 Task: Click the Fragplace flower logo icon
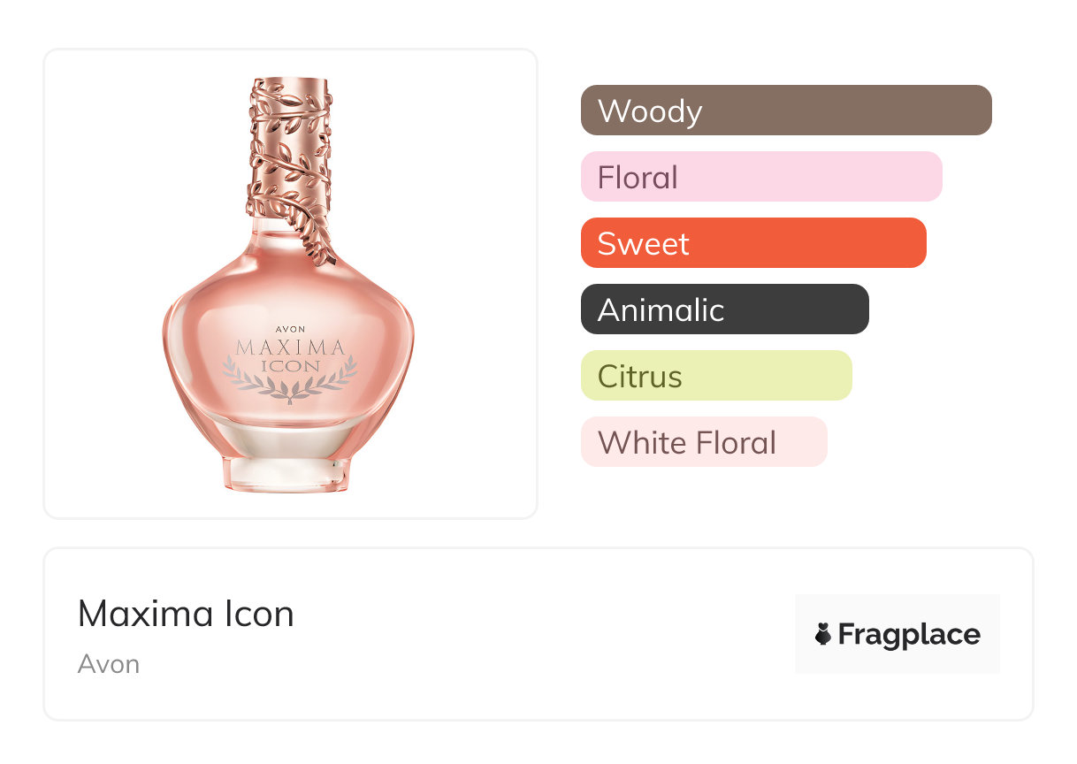point(823,634)
